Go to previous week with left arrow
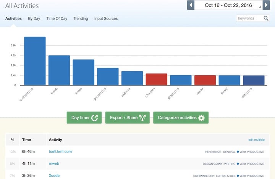 point(191,5)
